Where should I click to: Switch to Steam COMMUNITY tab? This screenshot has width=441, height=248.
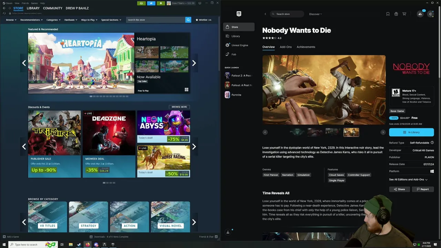point(53,8)
